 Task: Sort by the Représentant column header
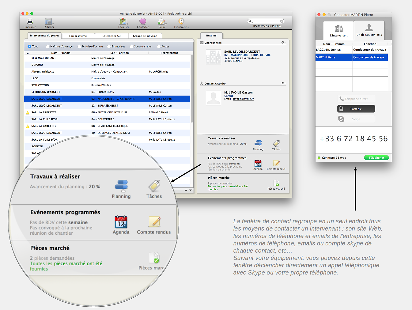tap(169, 53)
